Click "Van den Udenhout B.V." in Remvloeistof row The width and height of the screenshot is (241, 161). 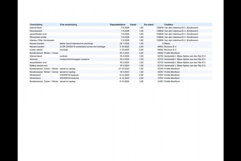(181, 31)
